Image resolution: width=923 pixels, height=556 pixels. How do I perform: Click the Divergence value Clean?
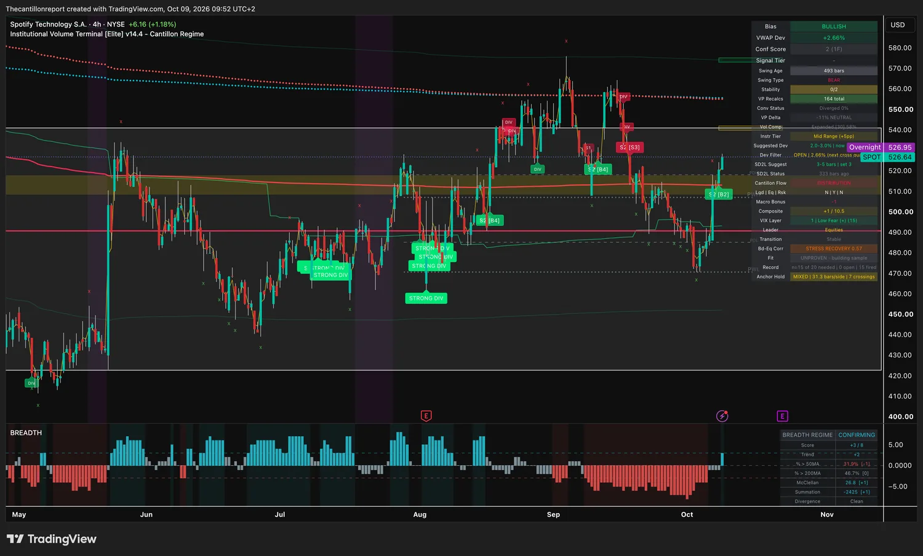857,501
